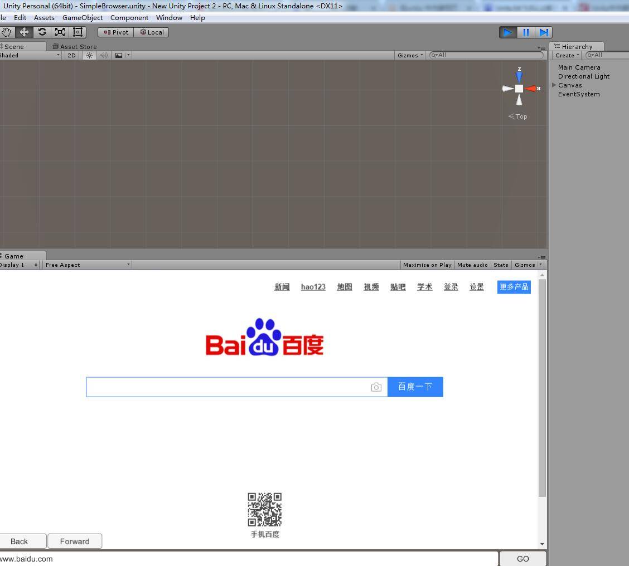This screenshot has height=566, width=629.
Task: Open the GameObject menu
Action: (x=83, y=18)
